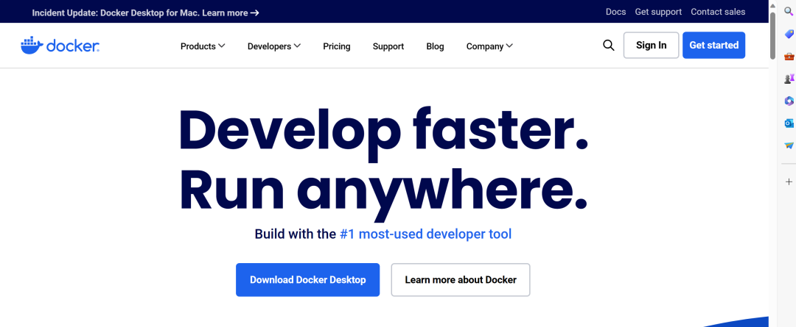Click Download Docker Desktop button
Screen dimensions: 796x327
pos(307,279)
